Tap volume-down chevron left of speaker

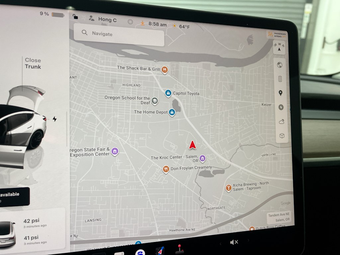tap(221, 243)
